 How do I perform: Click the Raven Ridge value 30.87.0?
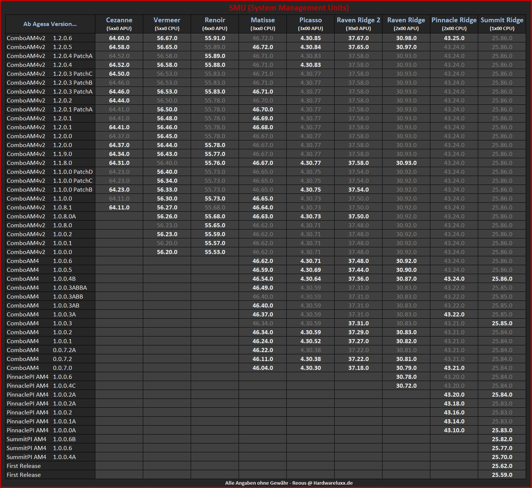coord(406,279)
